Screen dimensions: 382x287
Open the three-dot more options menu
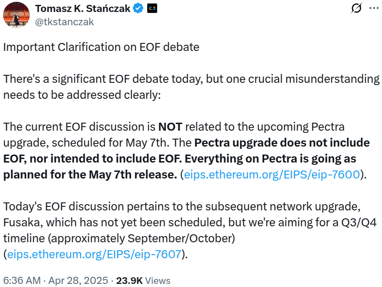pyautogui.click(x=373, y=8)
